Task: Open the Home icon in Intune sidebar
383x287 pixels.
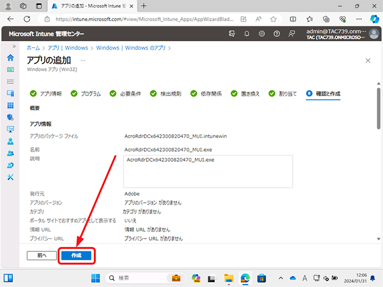Action: tap(10, 58)
